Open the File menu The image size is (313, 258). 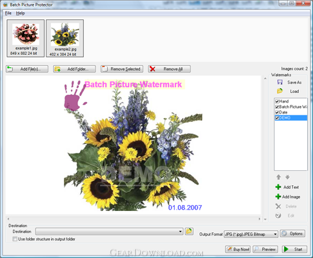[x=8, y=13]
